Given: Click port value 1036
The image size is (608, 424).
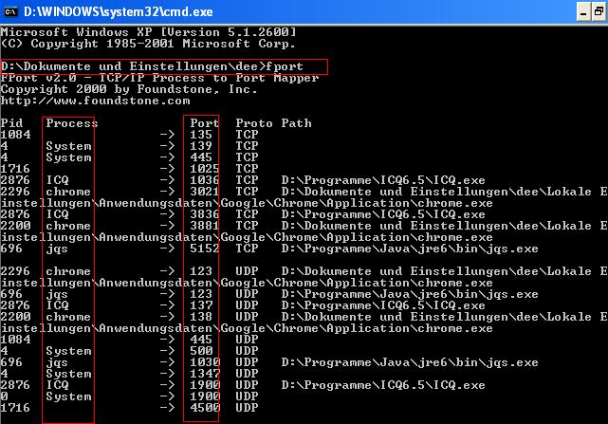Looking at the screenshot, I should tap(205, 180).
